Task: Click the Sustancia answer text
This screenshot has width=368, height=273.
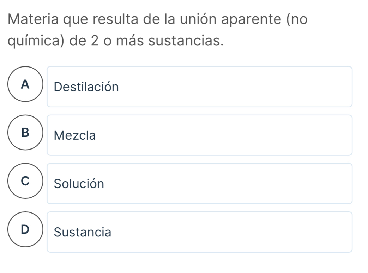Action: [83, 232]
